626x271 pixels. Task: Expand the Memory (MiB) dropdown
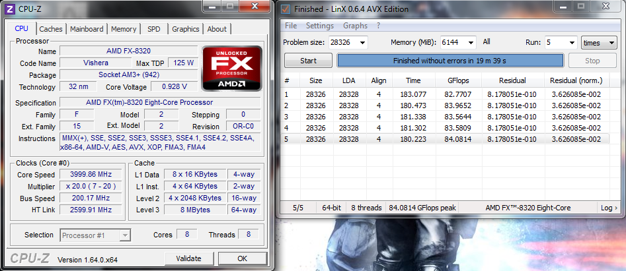click(471, 43)
